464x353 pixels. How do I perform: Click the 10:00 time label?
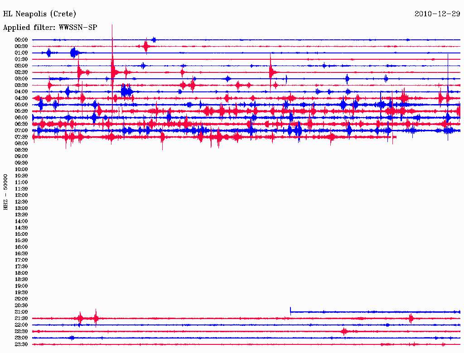click(x=21, y=169)
